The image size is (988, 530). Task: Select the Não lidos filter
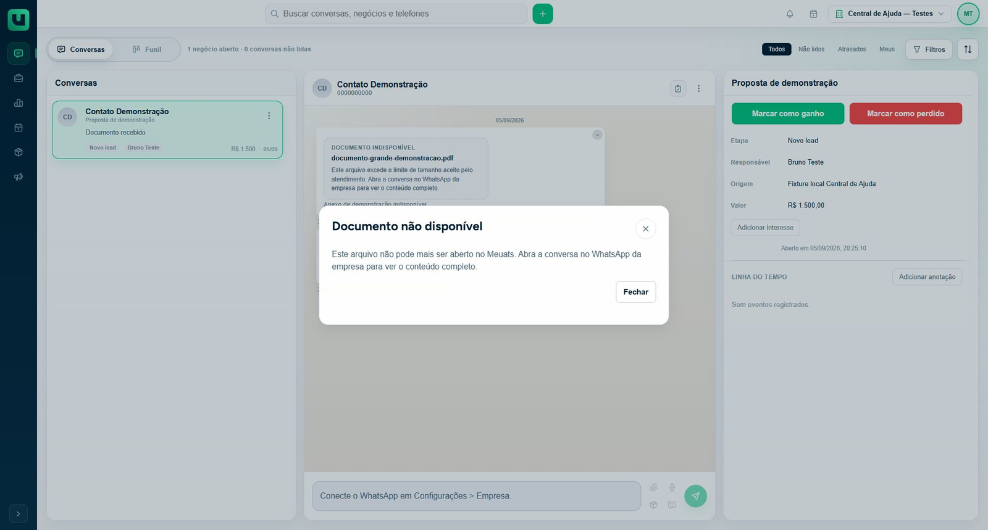[811, 49]
